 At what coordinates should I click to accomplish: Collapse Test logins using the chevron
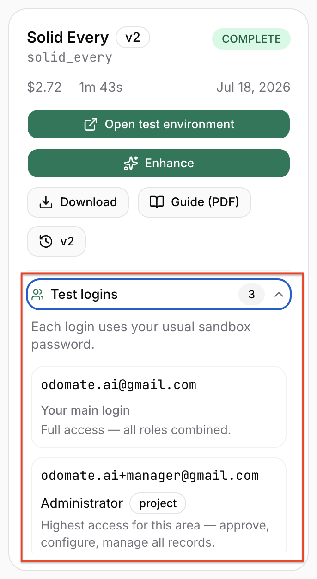(x=279, y=294)
